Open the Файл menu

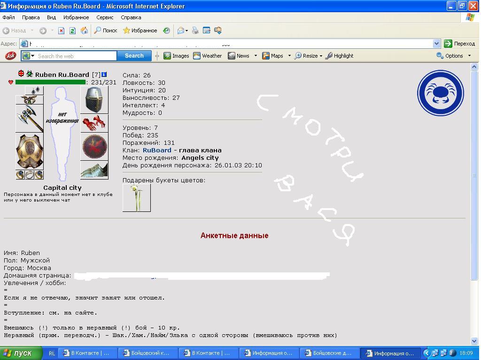point(8,17)
